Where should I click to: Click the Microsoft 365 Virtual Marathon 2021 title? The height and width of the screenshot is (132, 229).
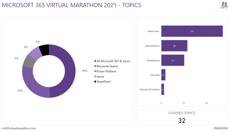(71, 5)
